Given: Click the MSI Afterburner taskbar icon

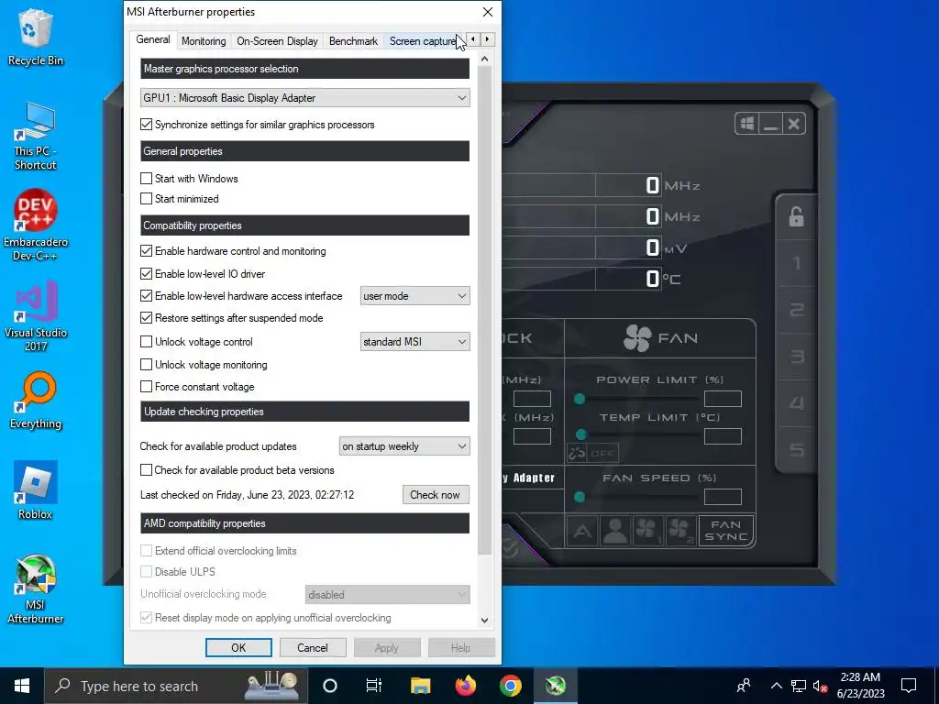Looking at the screenshot, I should click(555, 686).
